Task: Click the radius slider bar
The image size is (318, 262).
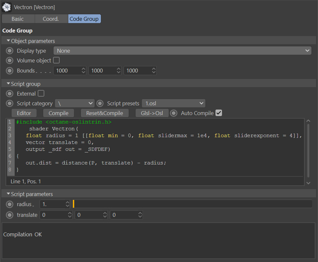Action: click(192, 204)
